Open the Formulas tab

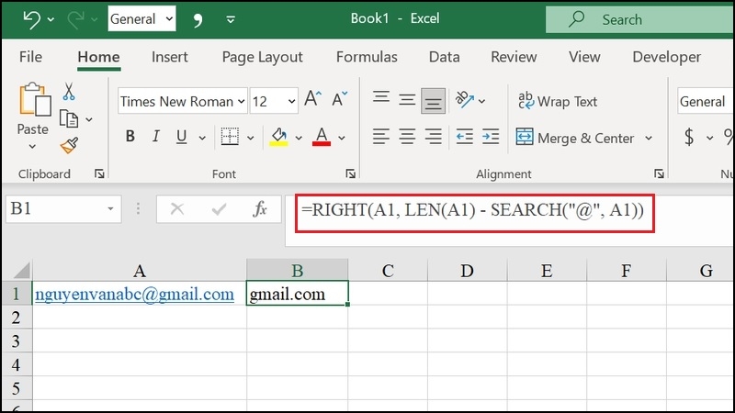click(367, 57)
